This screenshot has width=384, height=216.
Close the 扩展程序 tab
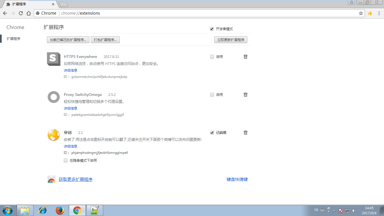point(53,4)
